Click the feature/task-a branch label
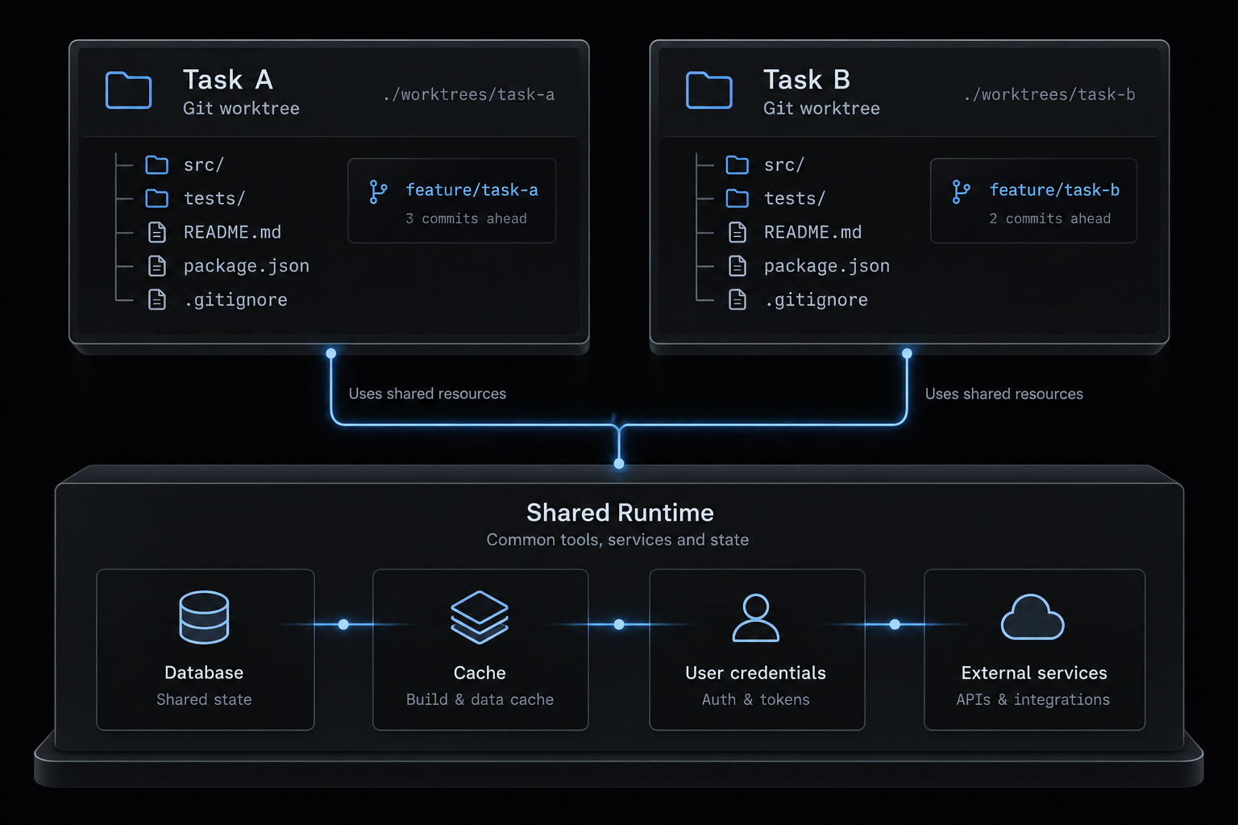1238x825 pixels. (472, 190)
